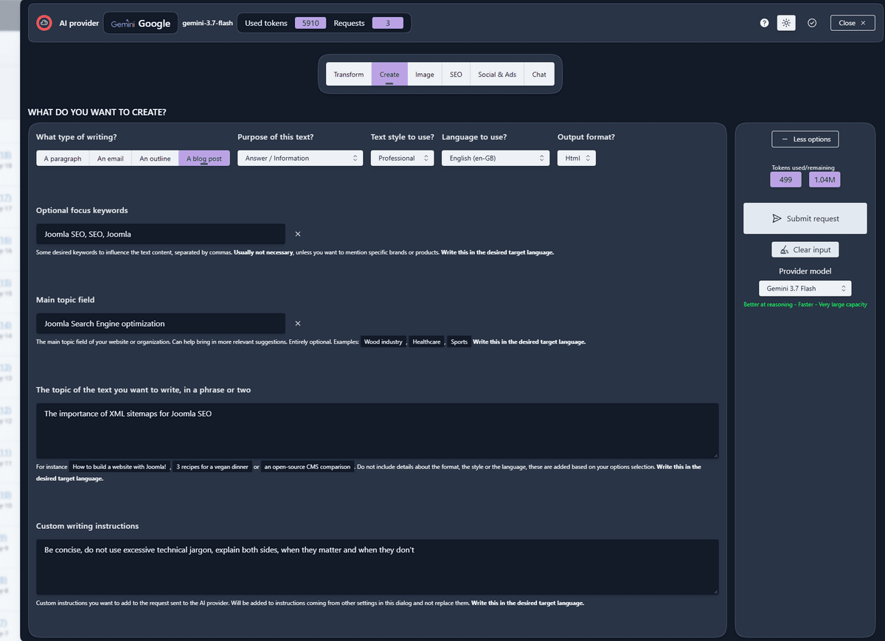Open the Provider model Gemini 3.7 Flash dropdown

(805, 288)
